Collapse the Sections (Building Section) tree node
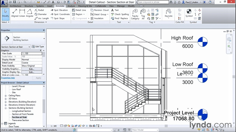Image resolution: width=236 pixels, height=132 pixels. pyautogui.click(x=6, y=108)
